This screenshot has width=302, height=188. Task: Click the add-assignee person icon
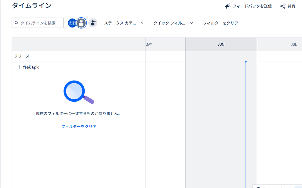(93, 23)
